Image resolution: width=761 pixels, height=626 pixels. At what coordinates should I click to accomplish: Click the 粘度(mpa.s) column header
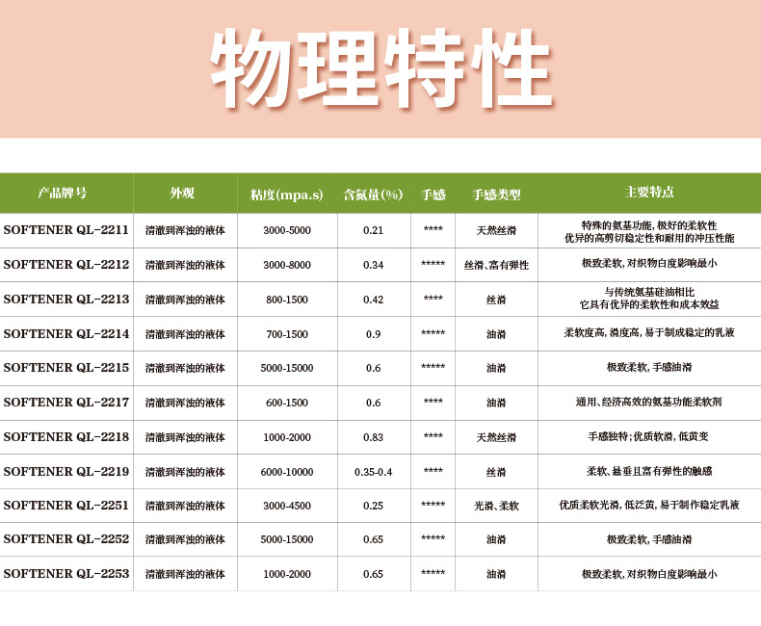pyautogui.click(x=286, y=195)
